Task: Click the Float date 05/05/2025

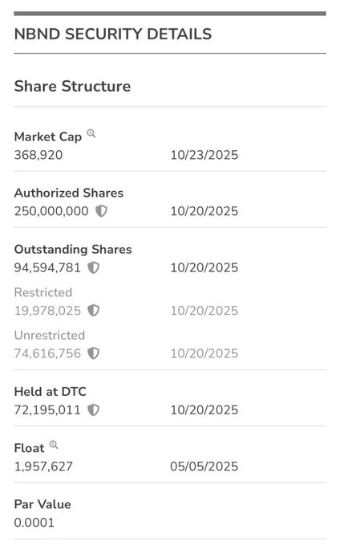Action: (x=204, y=467)
